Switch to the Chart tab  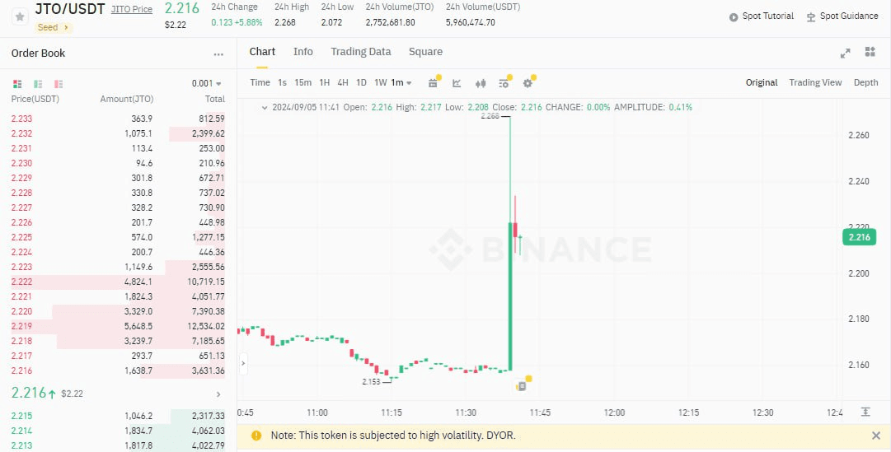coord(263,52)
